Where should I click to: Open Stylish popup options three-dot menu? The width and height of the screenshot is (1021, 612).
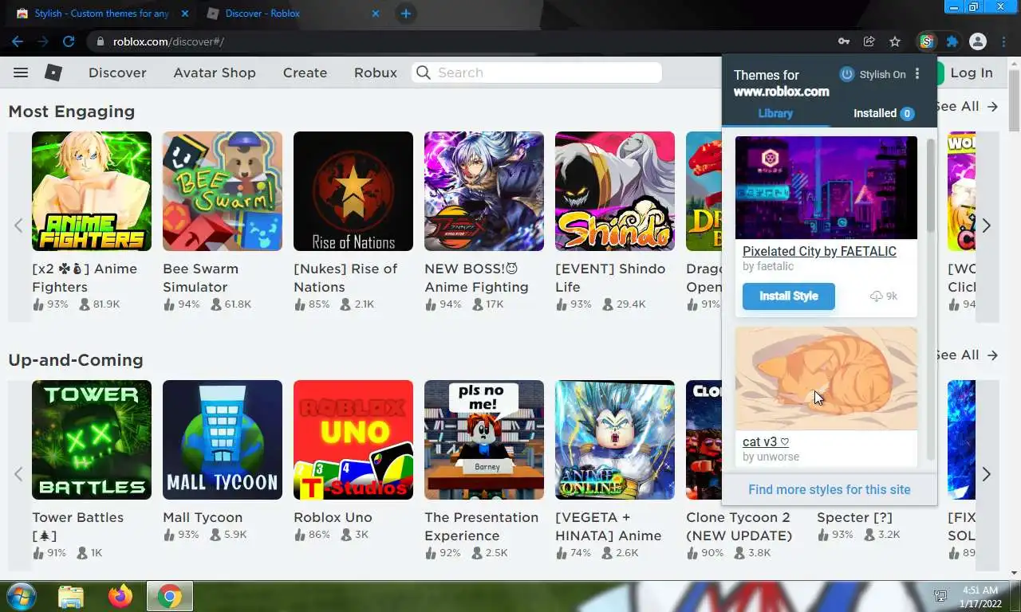(x=917, y=74)
